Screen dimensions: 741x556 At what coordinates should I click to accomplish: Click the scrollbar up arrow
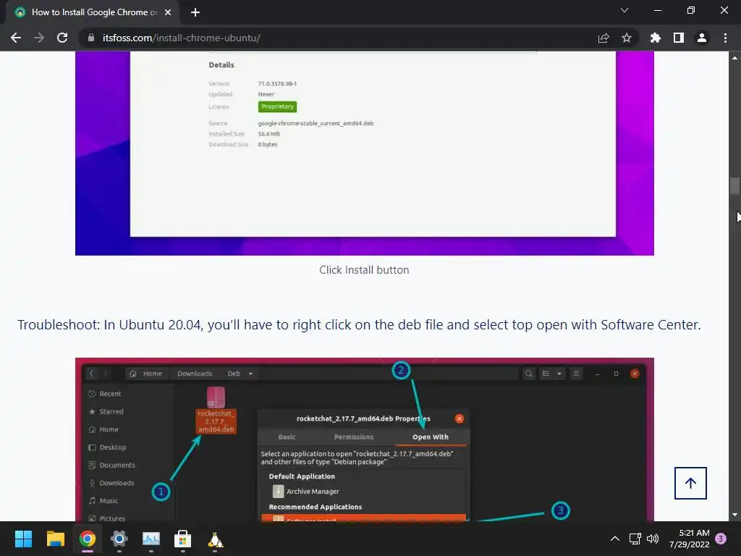coord(734,58)
